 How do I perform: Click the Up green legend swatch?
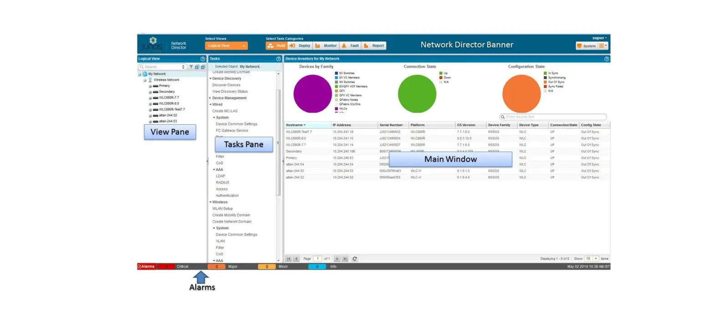[x=441, y=73]
